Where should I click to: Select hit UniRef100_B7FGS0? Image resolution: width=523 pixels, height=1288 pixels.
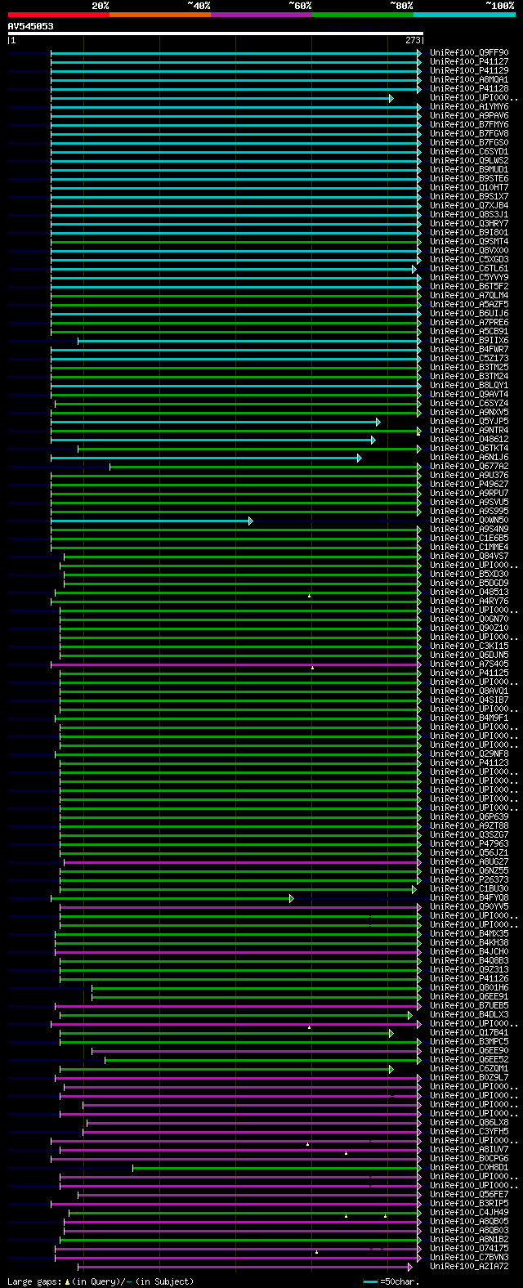(469, 143)
